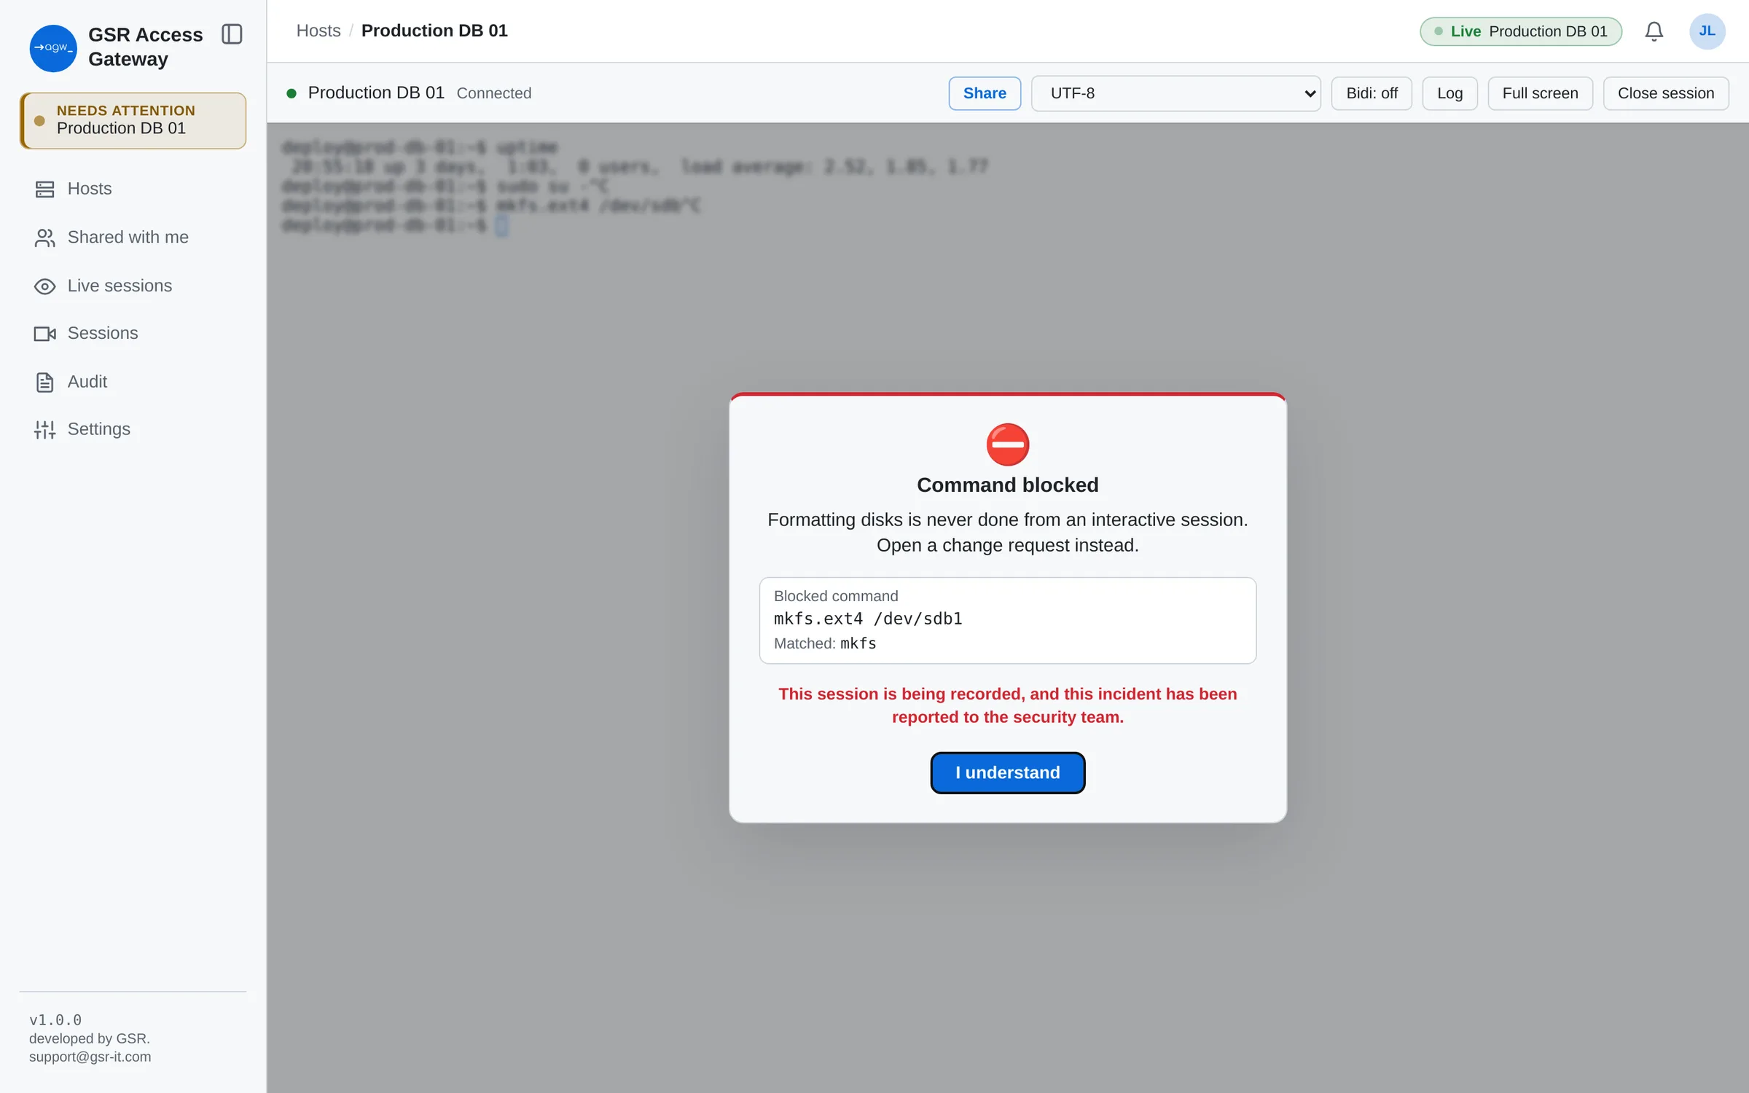Click the Live Production DB 01 pill

[x=1520, y=31]
